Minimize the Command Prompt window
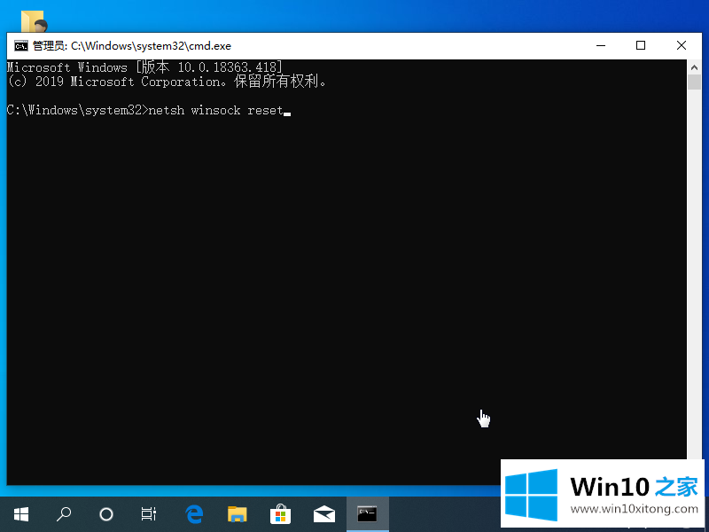The width and height of the screenshot is (709, 532). [x=600, y=46]
